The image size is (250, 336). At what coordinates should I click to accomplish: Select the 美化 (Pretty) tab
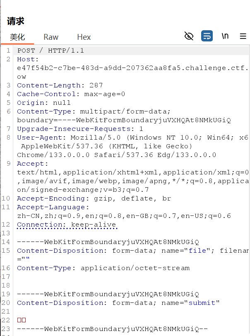pos(17,37)
